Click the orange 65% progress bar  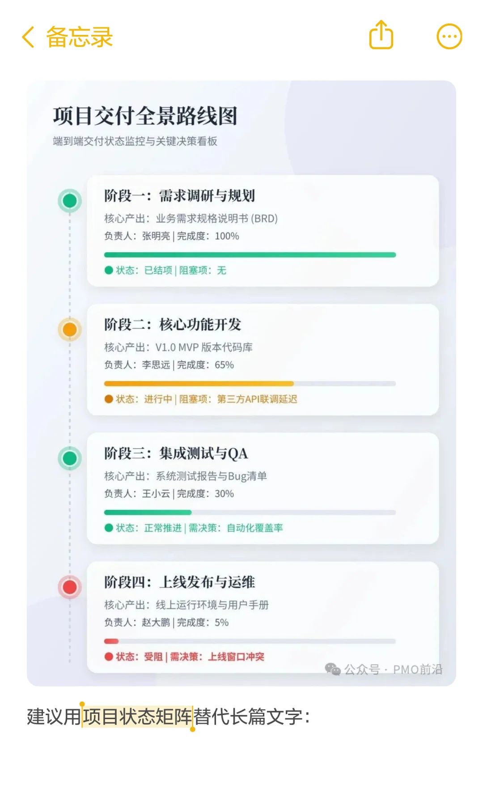pyautogui.click(x=199, y=384)
